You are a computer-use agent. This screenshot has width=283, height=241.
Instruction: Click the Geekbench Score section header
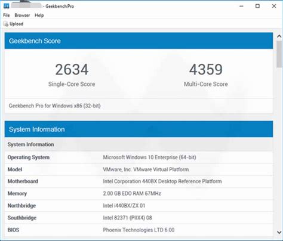click(139, 41)
